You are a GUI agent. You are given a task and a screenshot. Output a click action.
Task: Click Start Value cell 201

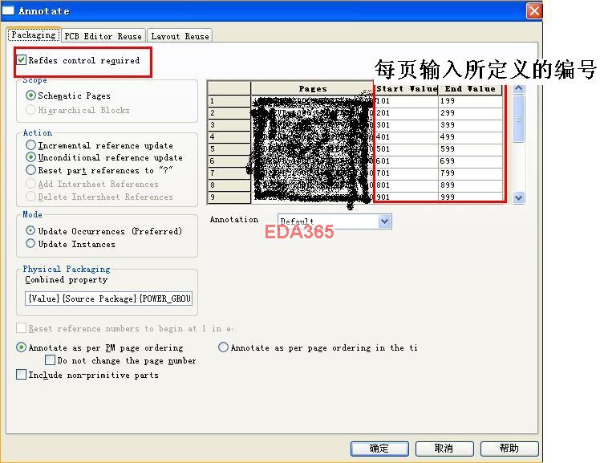point(407,113)
